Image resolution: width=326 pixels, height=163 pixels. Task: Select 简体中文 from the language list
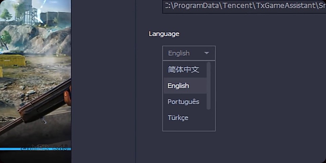point(183,70)
